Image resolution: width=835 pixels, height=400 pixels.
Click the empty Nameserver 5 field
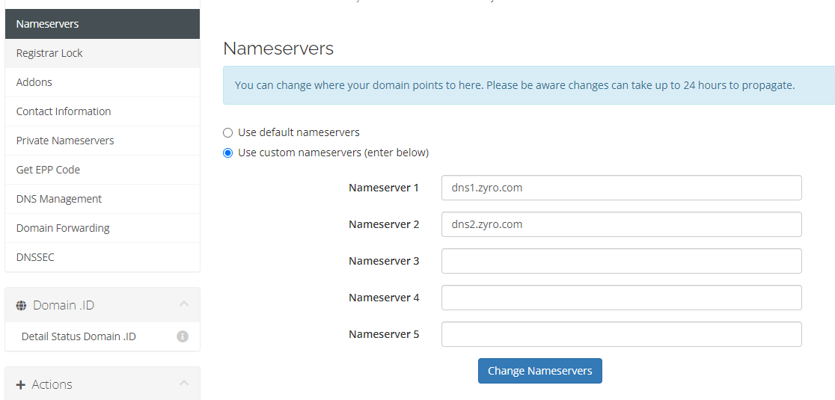click(622, 334)
